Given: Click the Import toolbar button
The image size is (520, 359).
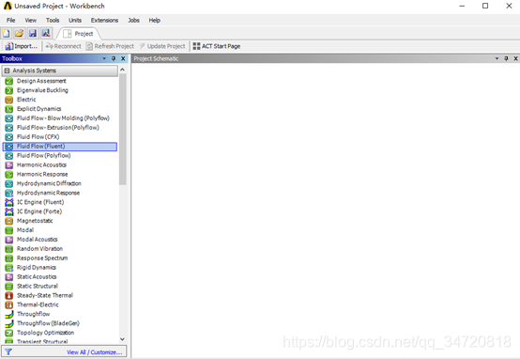Looking at the screenshot, I should pyautogui.click(x=22, y=46).
